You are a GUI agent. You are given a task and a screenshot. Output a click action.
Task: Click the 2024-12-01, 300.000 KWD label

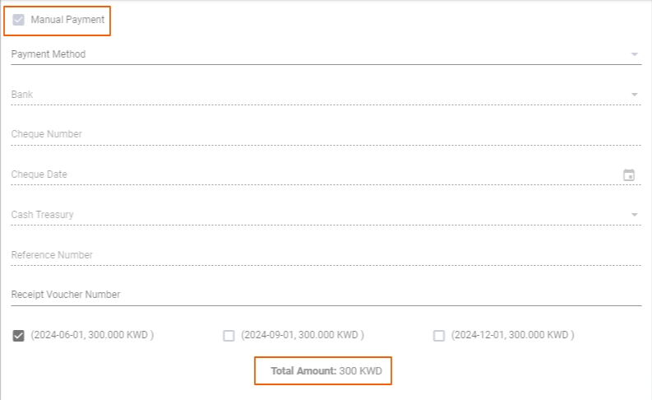513,336
